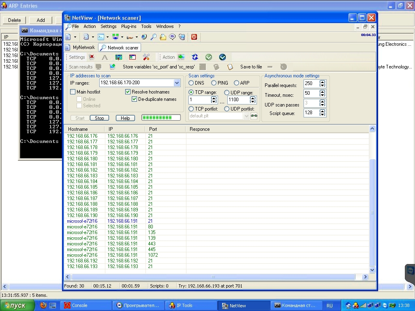
Task: Open the Windows menu
Action: click(165, 26)
